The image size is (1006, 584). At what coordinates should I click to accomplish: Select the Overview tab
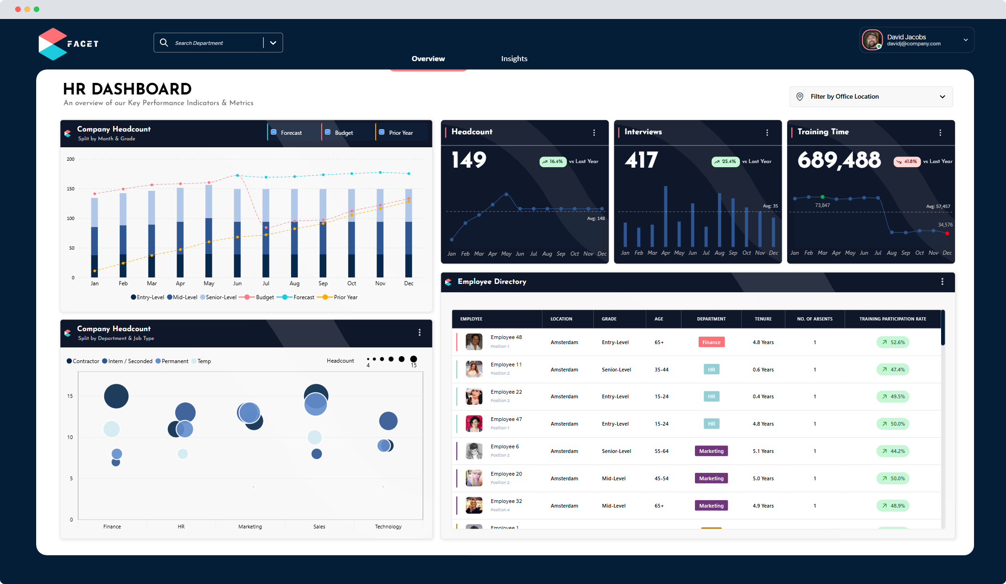pos(428,58)
